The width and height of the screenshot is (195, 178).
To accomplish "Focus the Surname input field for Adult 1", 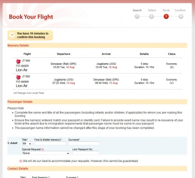I will point(84,143).
